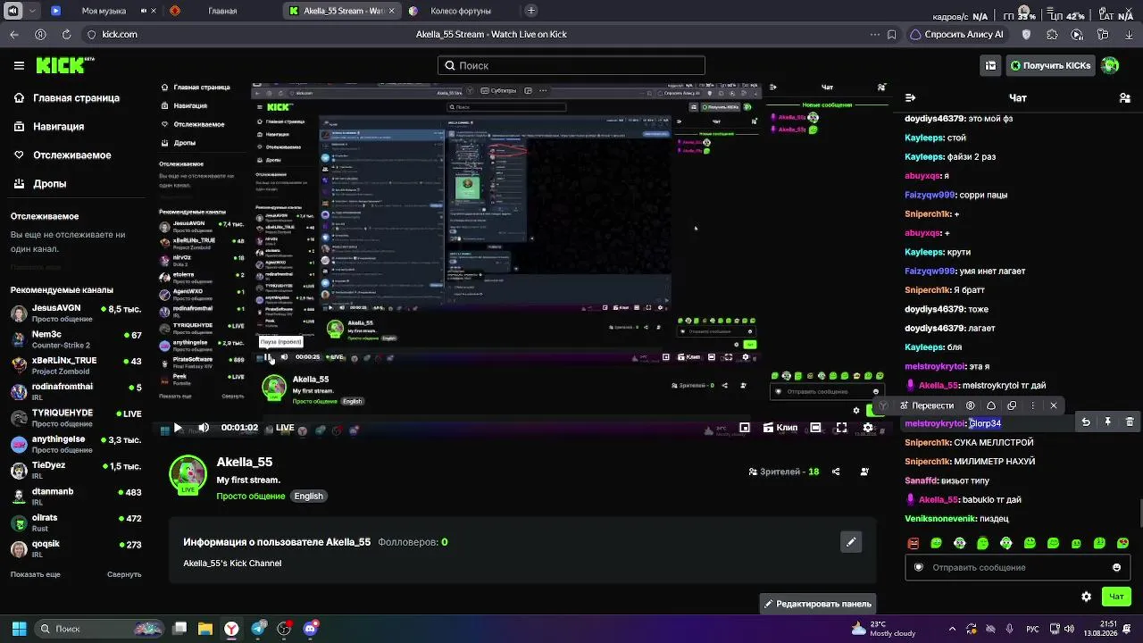Collapse the chat panel arrow
This screenshot has width=1143, height=643.
910,97
